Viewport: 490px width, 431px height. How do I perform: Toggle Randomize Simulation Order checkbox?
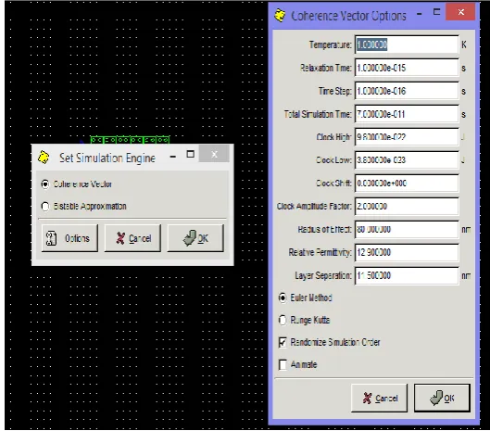pyautogui.click(x=283, y=343)
